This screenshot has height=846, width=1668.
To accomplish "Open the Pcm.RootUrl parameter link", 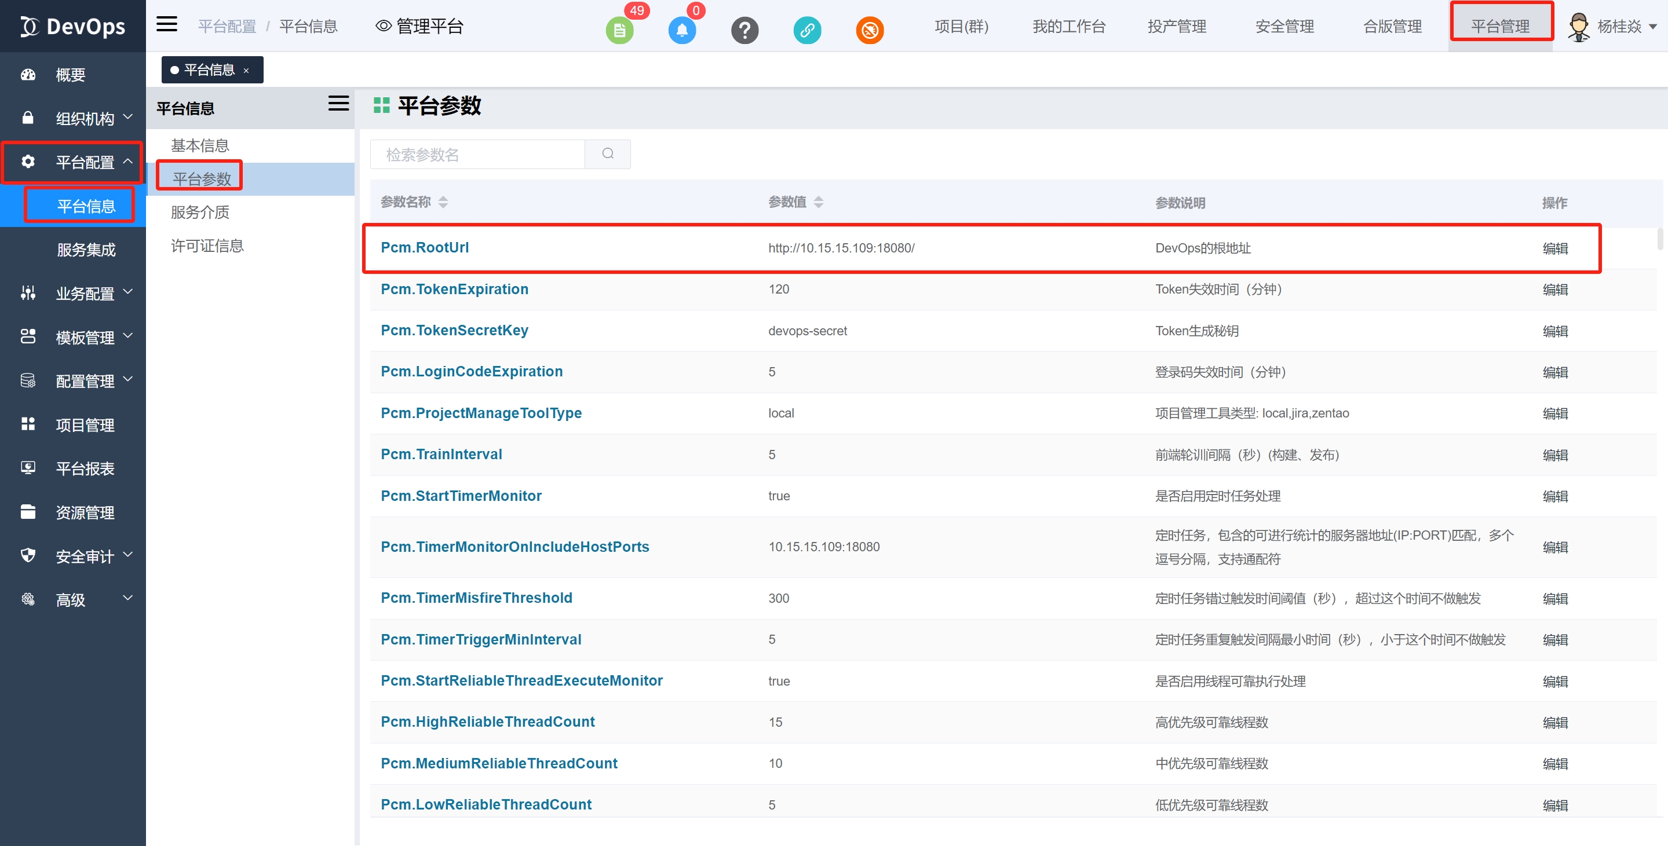I will pyautogui.click(x=424, y=247).
